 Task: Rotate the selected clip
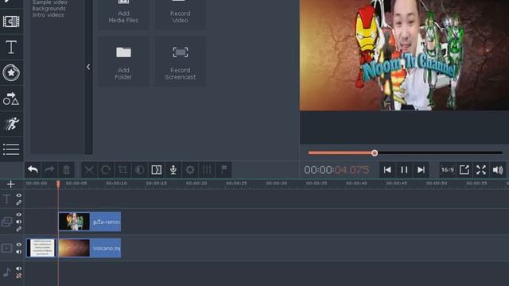(x=106, y=170)
